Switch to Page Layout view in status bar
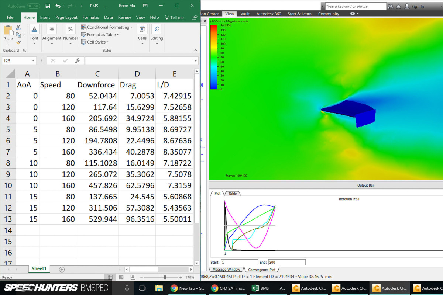Image resolution: width=443 pixels, height=295 pixels. (x=121, y=277)
